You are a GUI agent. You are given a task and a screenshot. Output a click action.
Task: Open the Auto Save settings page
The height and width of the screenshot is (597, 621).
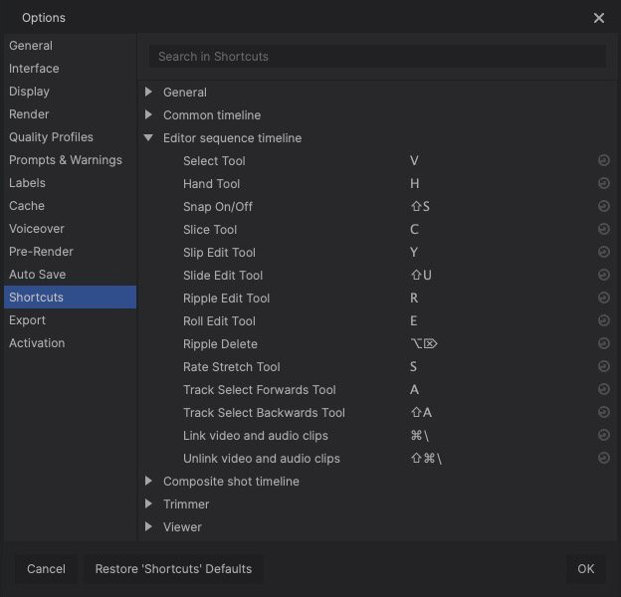click(x=37, y=275)
